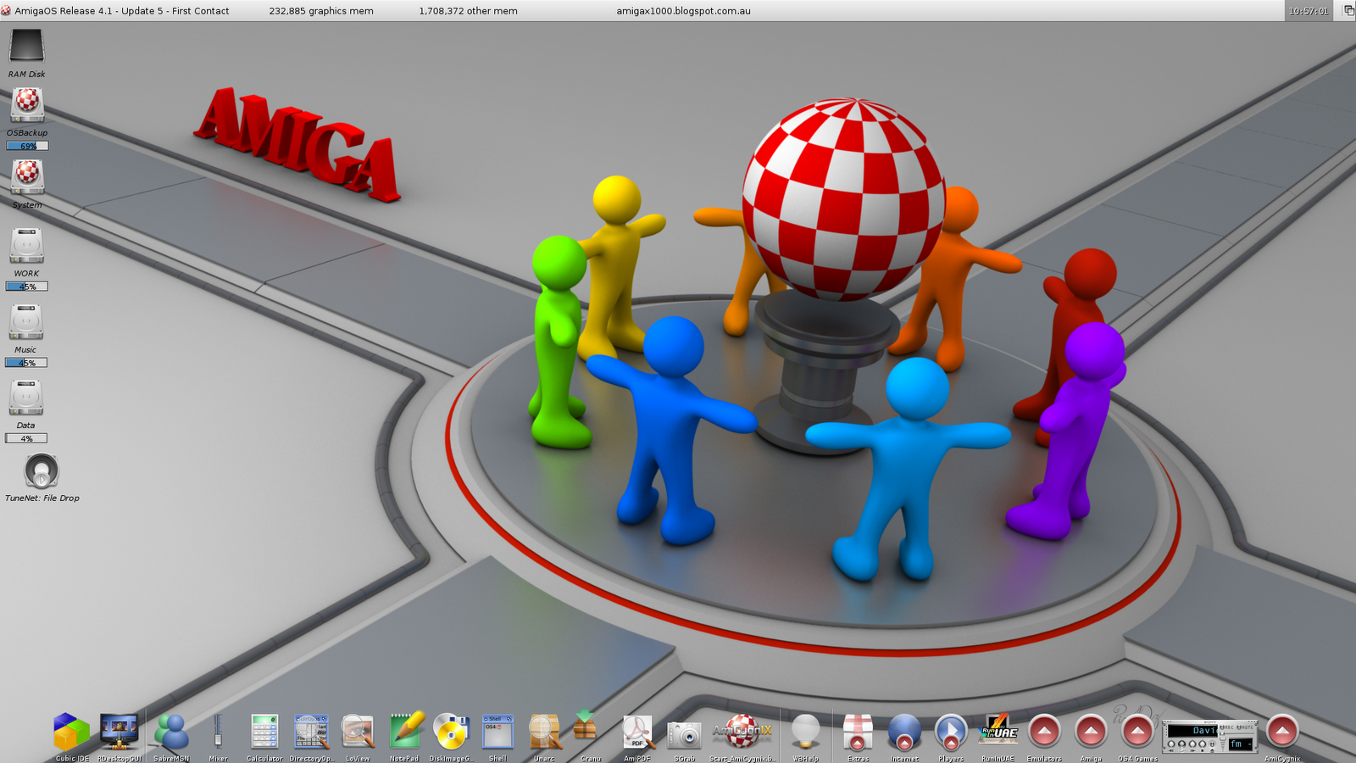Image resolution: width=1356 pixels, height=763 pixels.
Task: Click the amigax1000.blogspot.com.au title text
Action: click(683, 11)
